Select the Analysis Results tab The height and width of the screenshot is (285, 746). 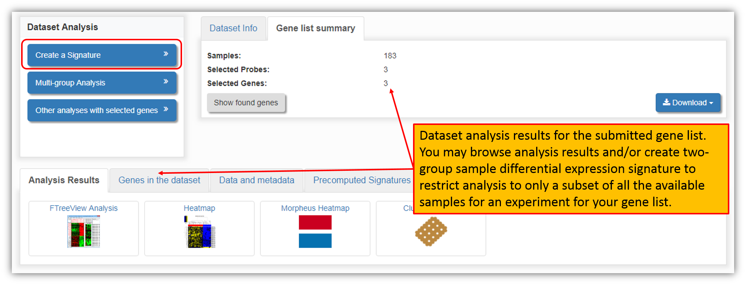tap(64, 180)
